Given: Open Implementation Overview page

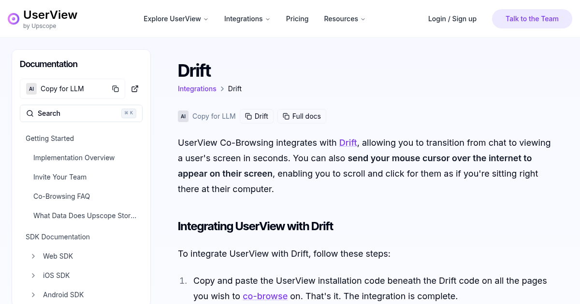Looking at the screenshot, I should [74, 158].
